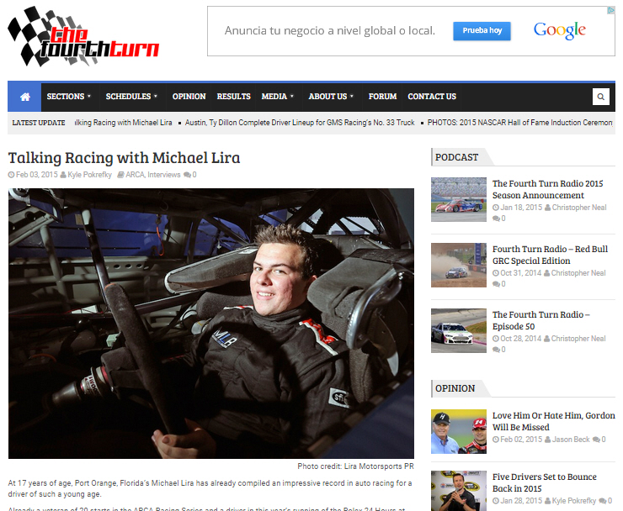Open the Media dropdown menu
623x511 pixels.
(278, 97)
